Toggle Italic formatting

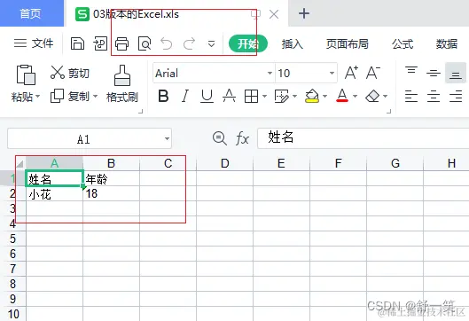[185, 96]
